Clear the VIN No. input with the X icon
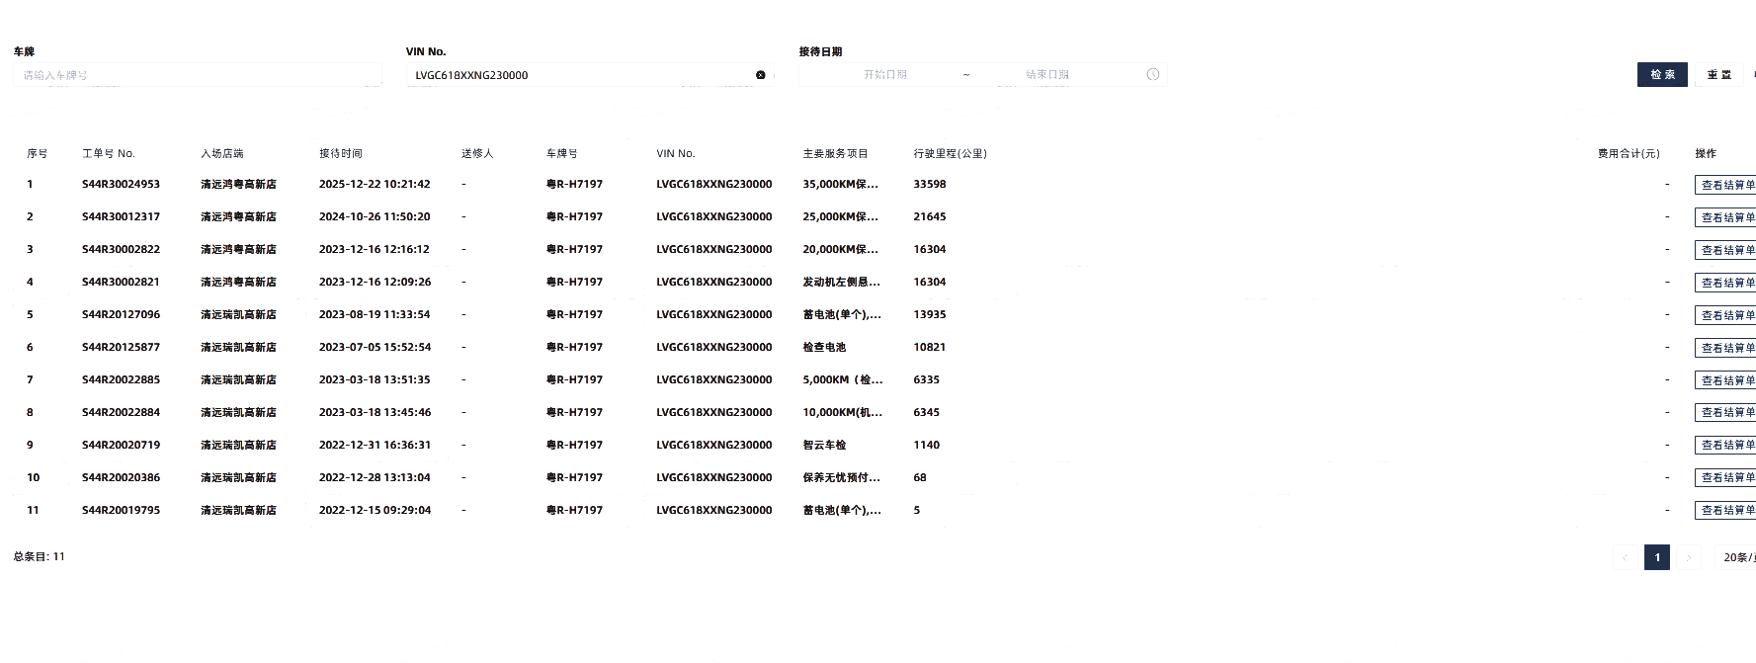 pos(760,75)
